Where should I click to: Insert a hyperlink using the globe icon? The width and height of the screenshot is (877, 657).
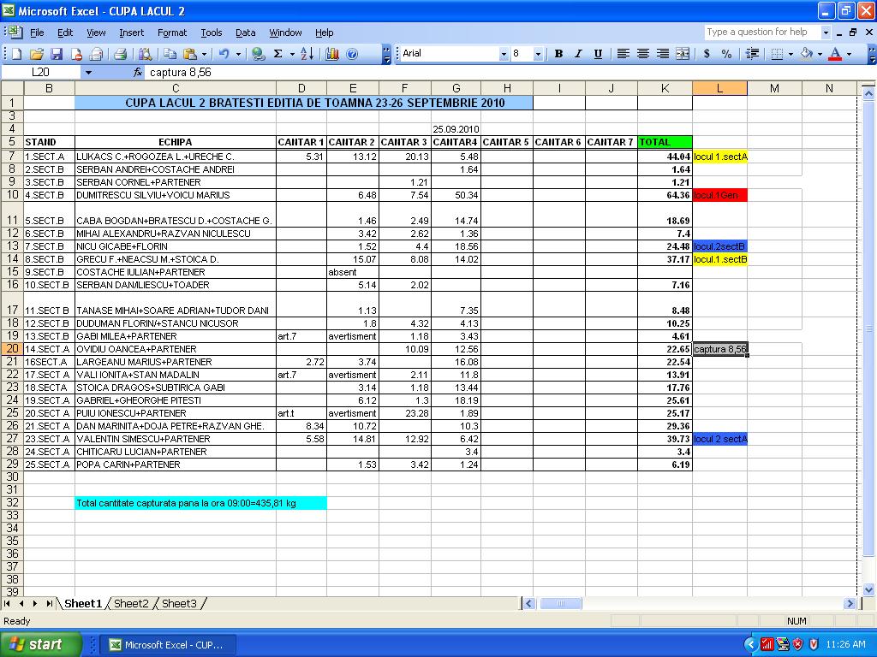(x=258, y=54)
